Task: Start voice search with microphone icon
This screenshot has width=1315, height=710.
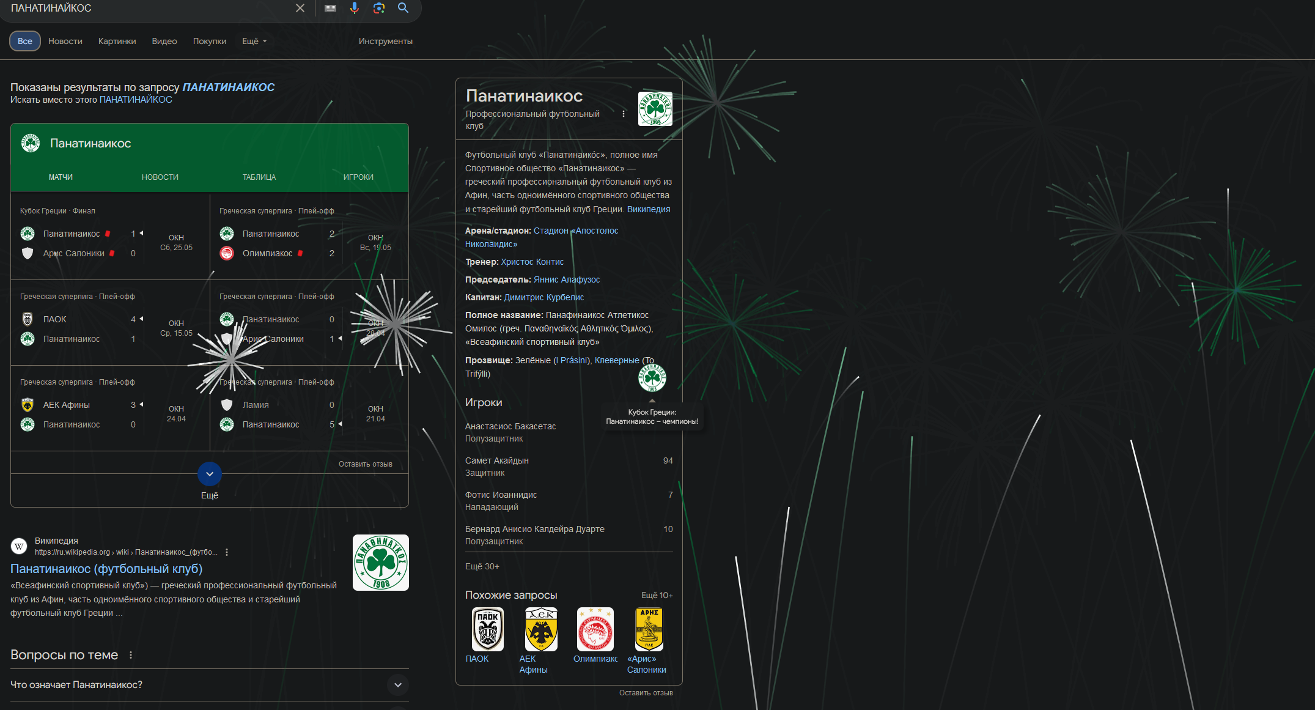Action: (x=355, y=8)
